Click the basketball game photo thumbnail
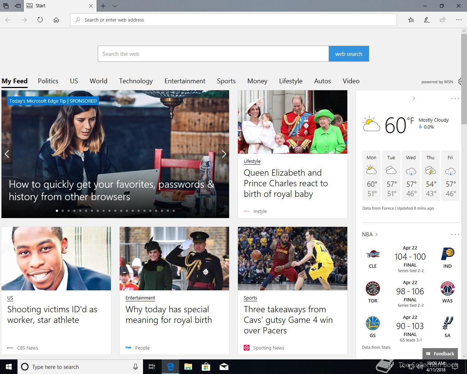467x374 pixels. coord(293,259)
